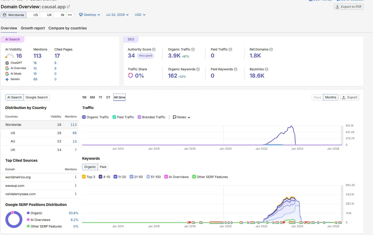The image size is (373, 235).
Task: Select the 1Y time range
Action: (100, 97)
